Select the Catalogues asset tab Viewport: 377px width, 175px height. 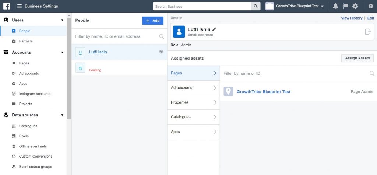(194, 117)
